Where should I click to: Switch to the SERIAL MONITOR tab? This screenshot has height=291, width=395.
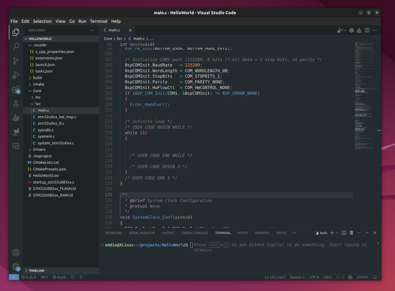[x=142, y=233]
